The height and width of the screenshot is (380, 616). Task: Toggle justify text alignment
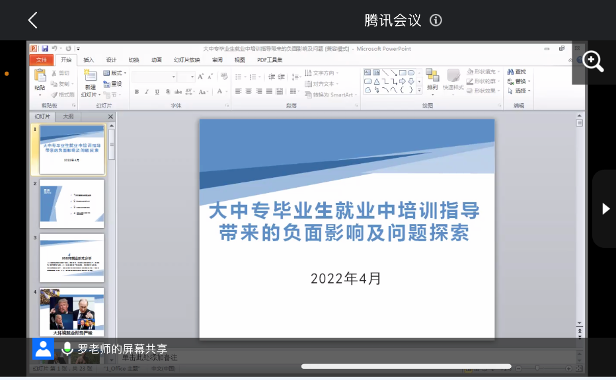coord(269,92)
